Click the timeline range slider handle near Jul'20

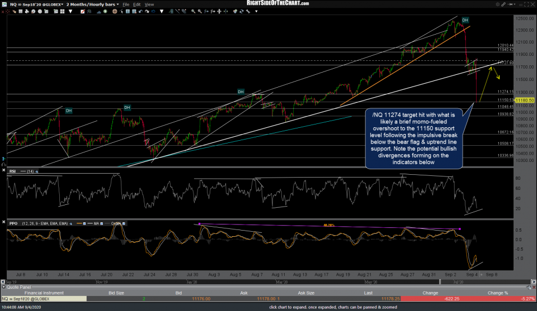[x=440, y=282]
